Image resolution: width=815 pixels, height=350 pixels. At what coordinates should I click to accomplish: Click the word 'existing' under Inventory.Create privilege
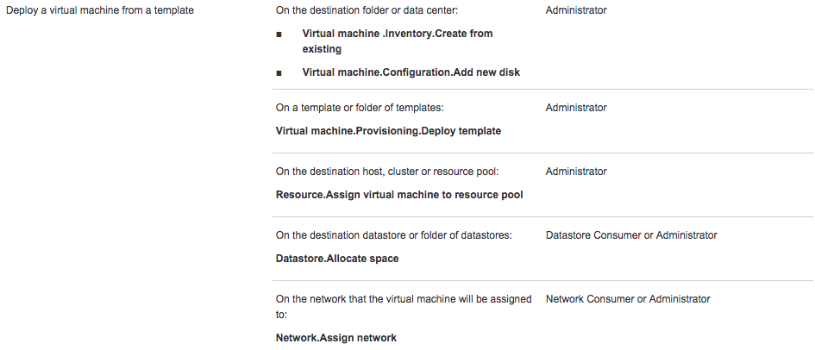coord(322,49)
